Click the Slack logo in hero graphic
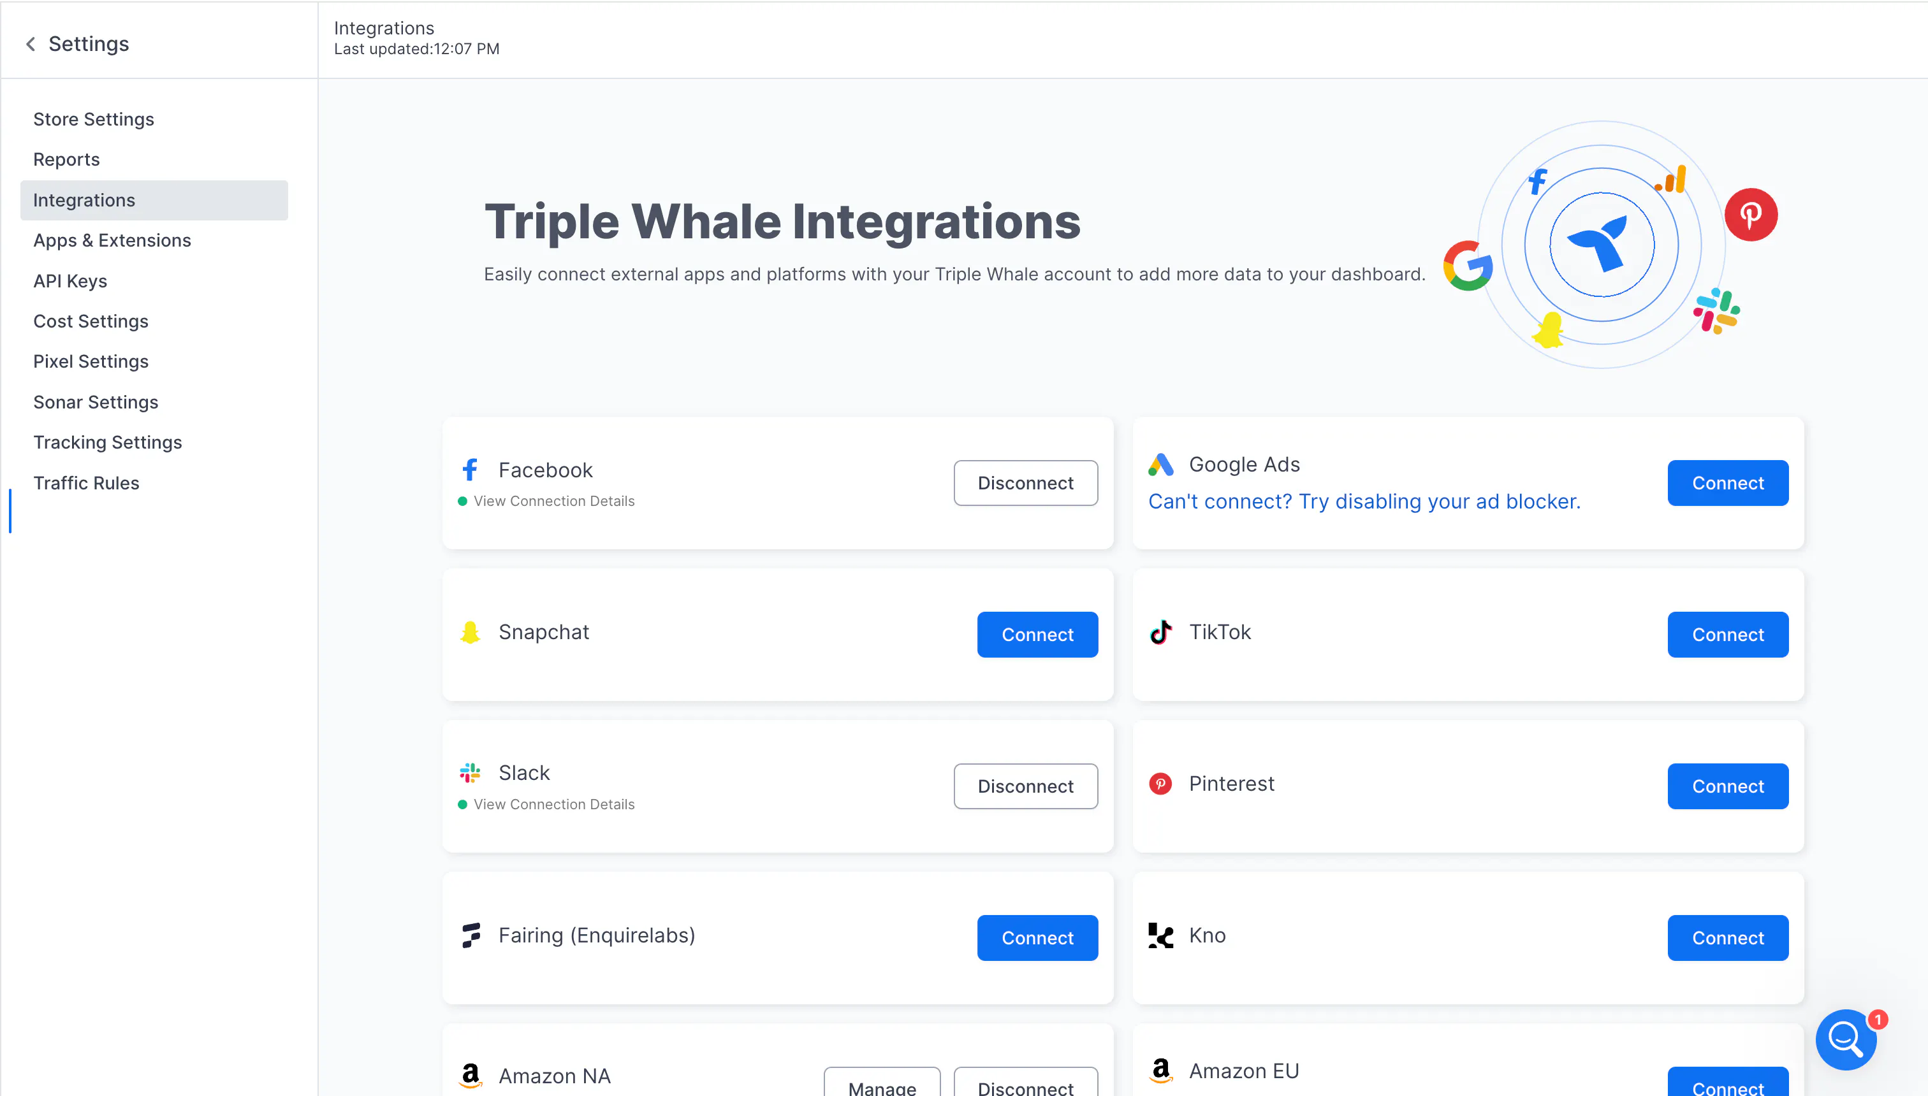Screen dimensions: 1928x1096 [1716, 311]
